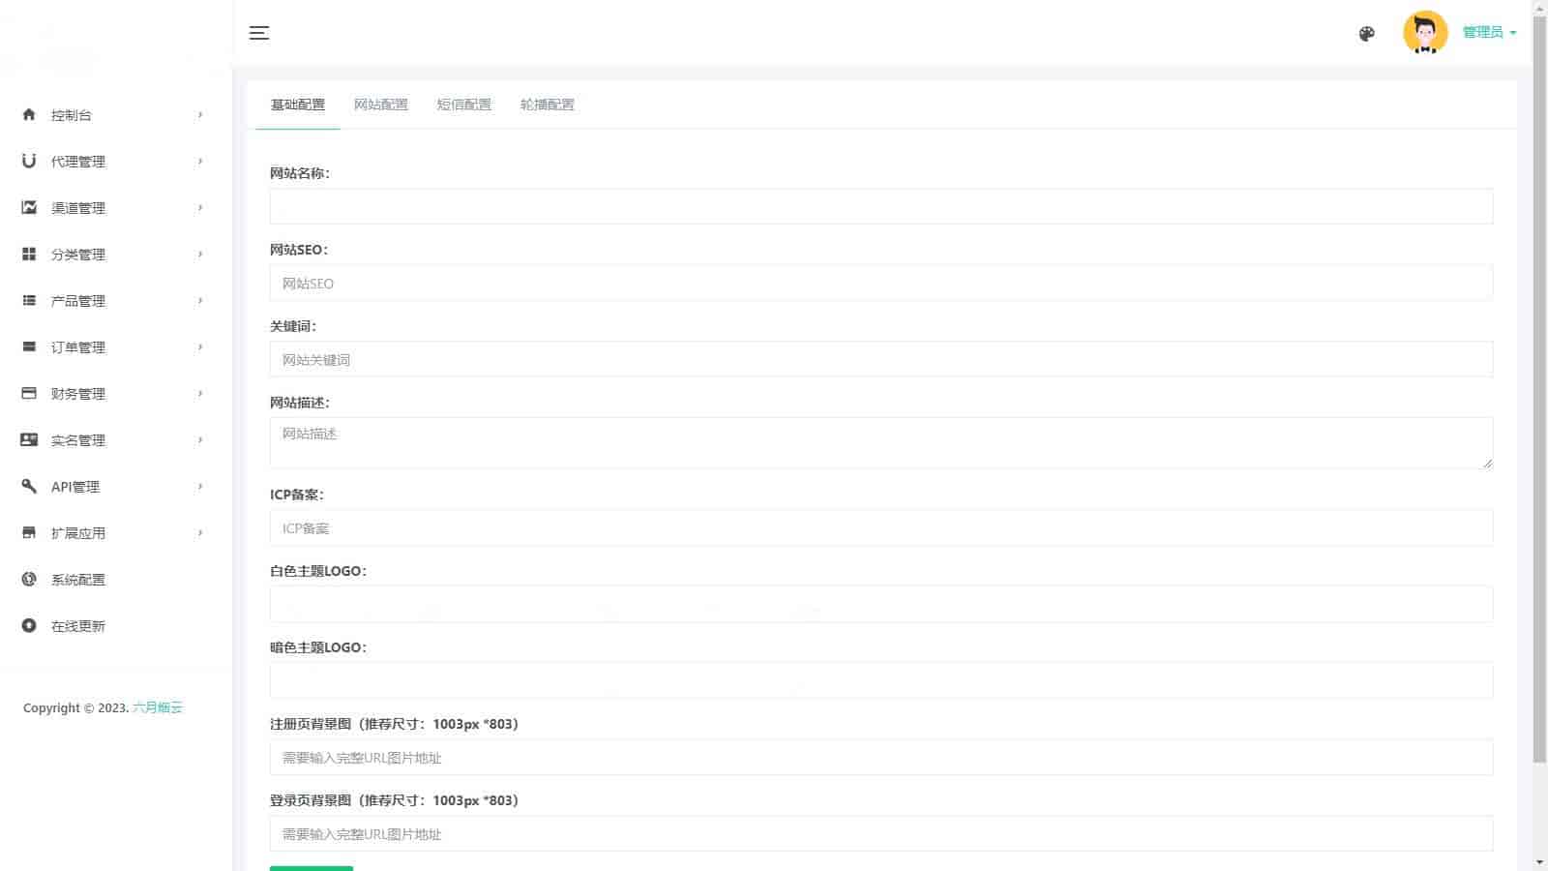Click the page's vertical scrollbar
This screenshot has width=1548, height=871.
tap(1539, 387)
